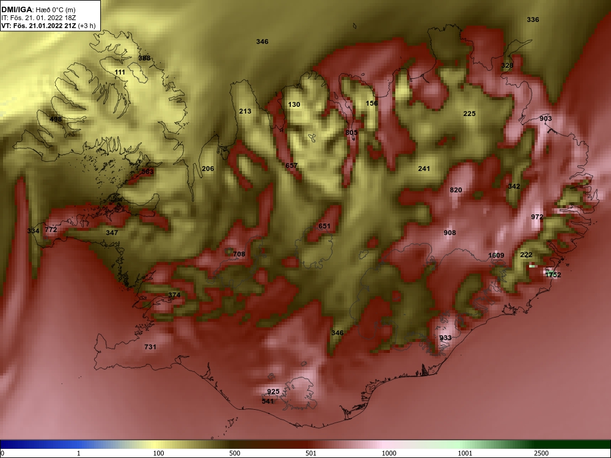Select the 972 value label
This screenshot has width=611, height=458.
537,217
